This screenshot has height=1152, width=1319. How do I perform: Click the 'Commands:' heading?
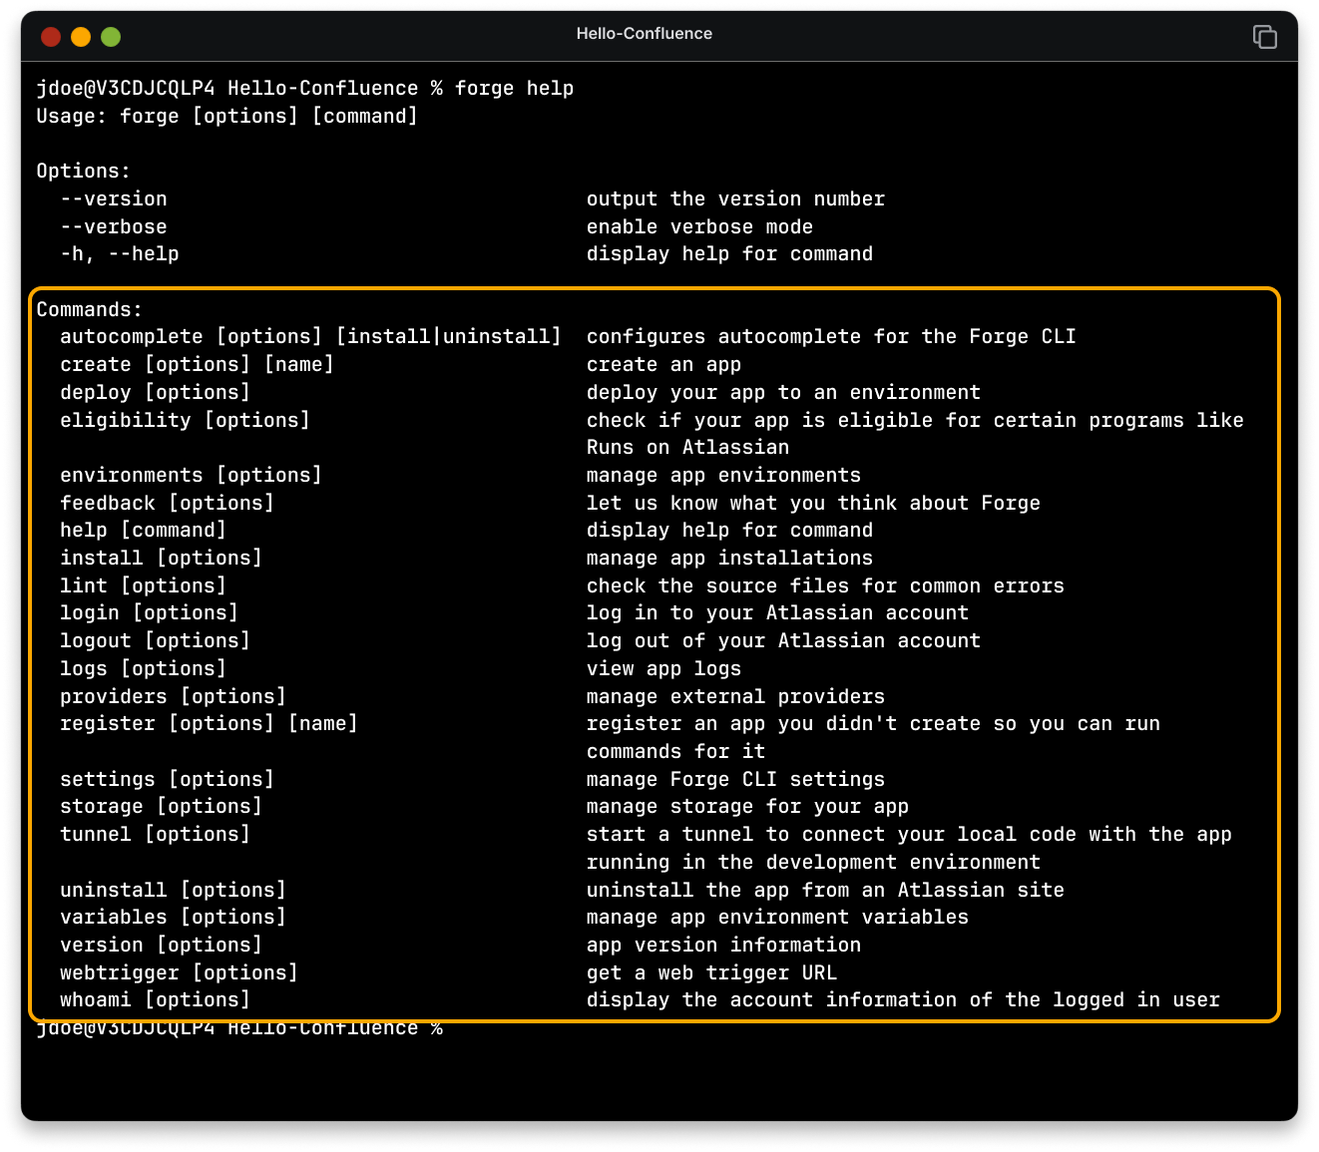(90, 309)
